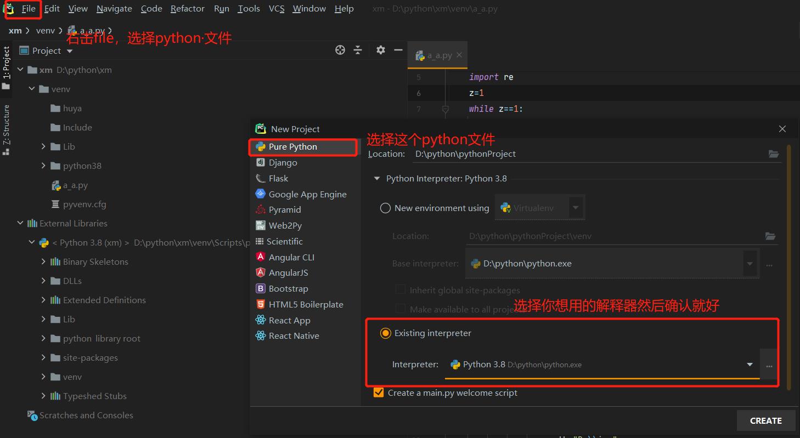Collapse External Libraries node
The width and height of the screenshot is (800, 438).
pos(20,224)
